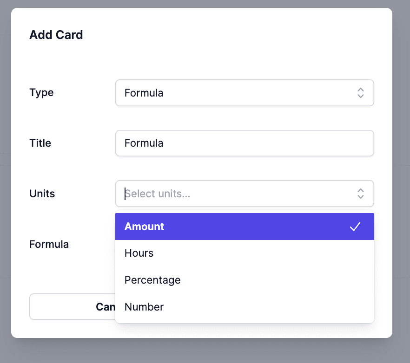Click the Title label

coord(40,143)
